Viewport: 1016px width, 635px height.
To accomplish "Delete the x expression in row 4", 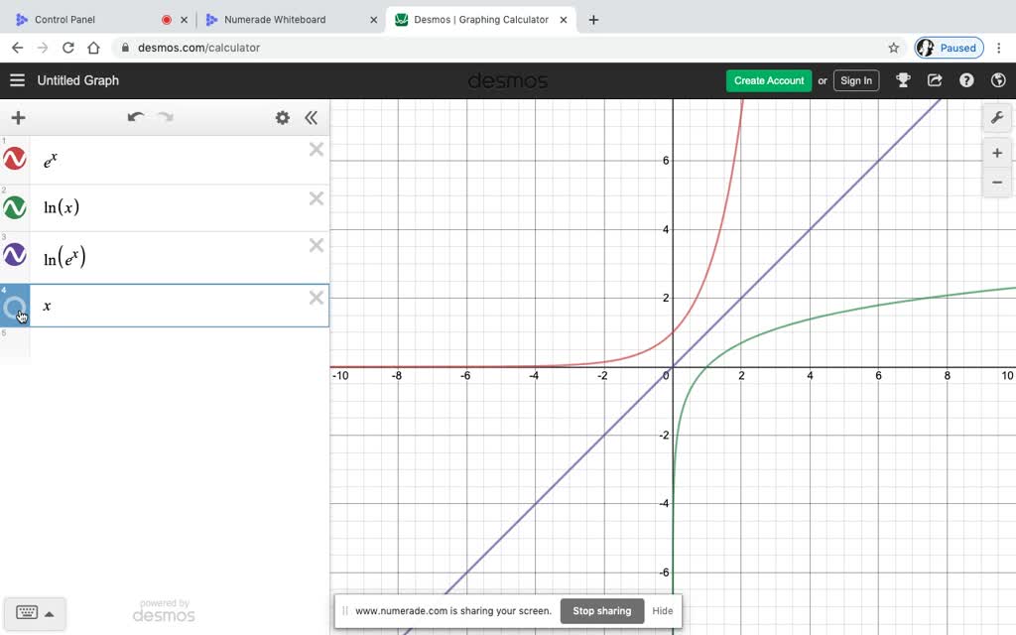I will click(317, 298).
